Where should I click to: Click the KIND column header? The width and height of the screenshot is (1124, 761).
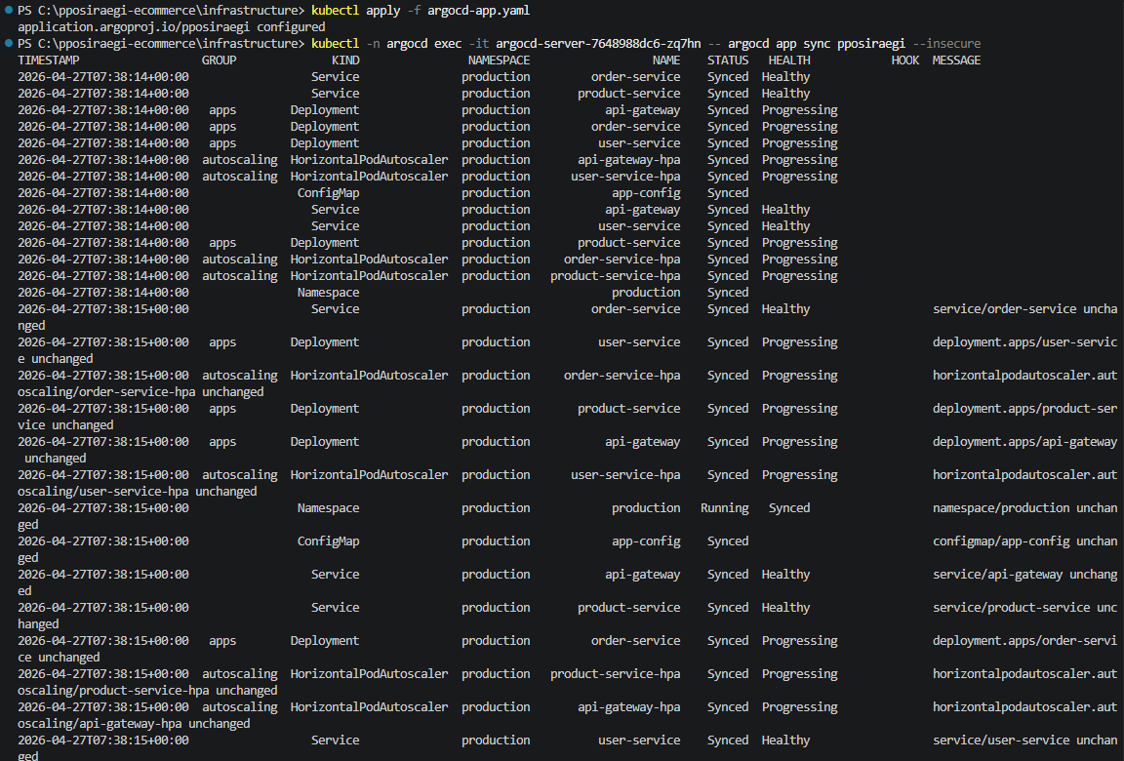tap(345, 60)
